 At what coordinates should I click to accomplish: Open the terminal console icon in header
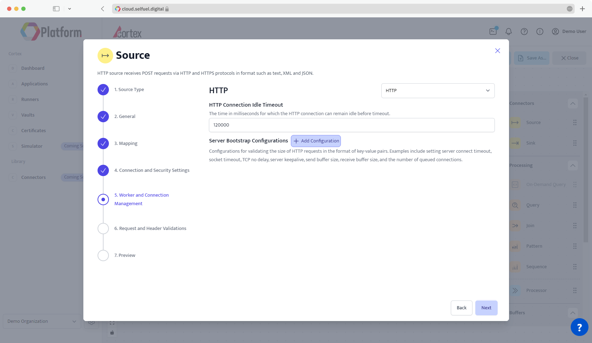pos(493,31)
